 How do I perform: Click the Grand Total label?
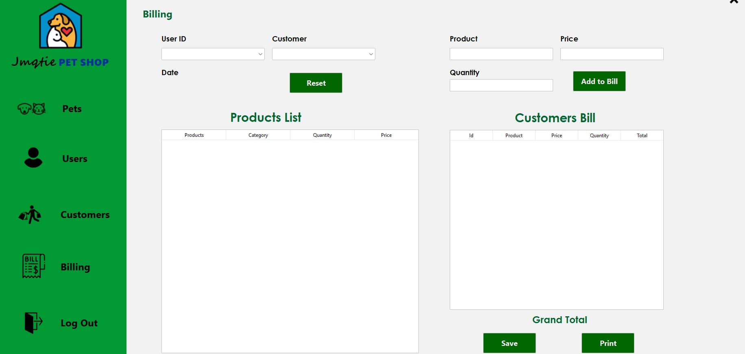560,320
